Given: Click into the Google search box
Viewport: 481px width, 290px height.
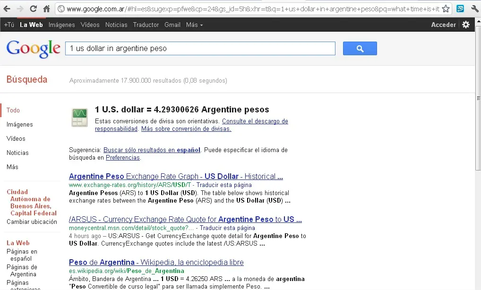Looking at the screenshot, I should [200, 49].
